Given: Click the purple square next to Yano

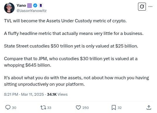Looking at the screenshot, I should click(x=30, y=6).
